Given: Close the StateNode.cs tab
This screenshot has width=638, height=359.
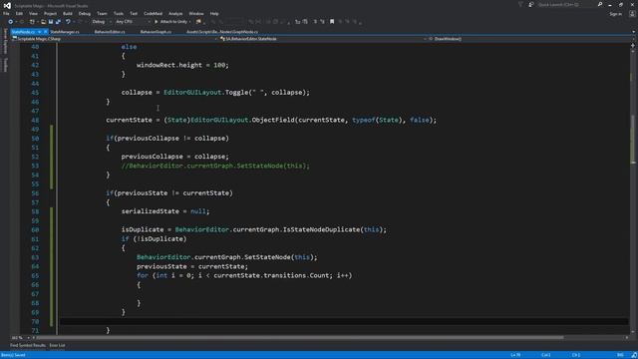Looking at the screenshot, I should coord(46,32).
